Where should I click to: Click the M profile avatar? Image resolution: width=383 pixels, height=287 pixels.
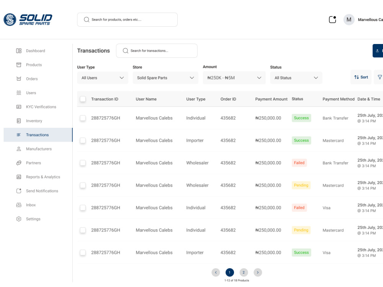pos(349,20)
